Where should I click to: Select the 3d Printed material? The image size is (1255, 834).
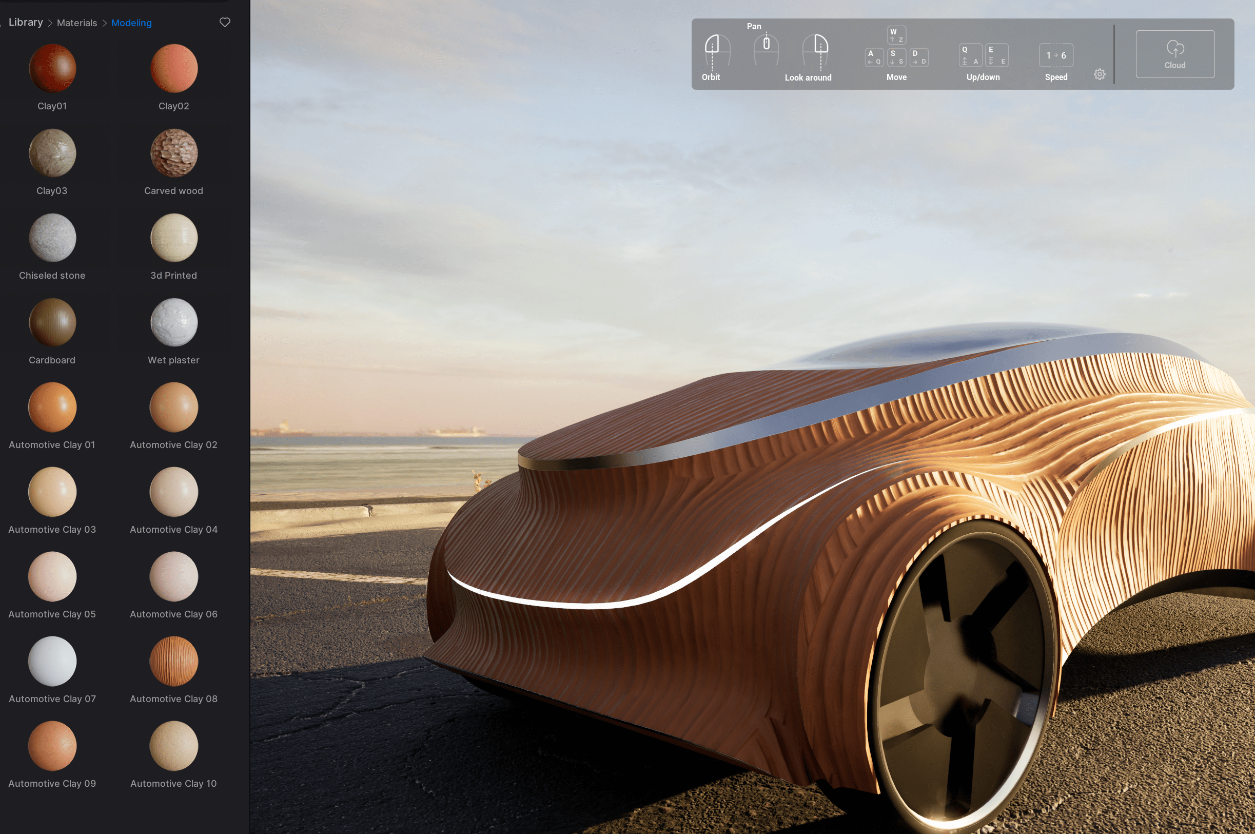click(x=174, y=238)
